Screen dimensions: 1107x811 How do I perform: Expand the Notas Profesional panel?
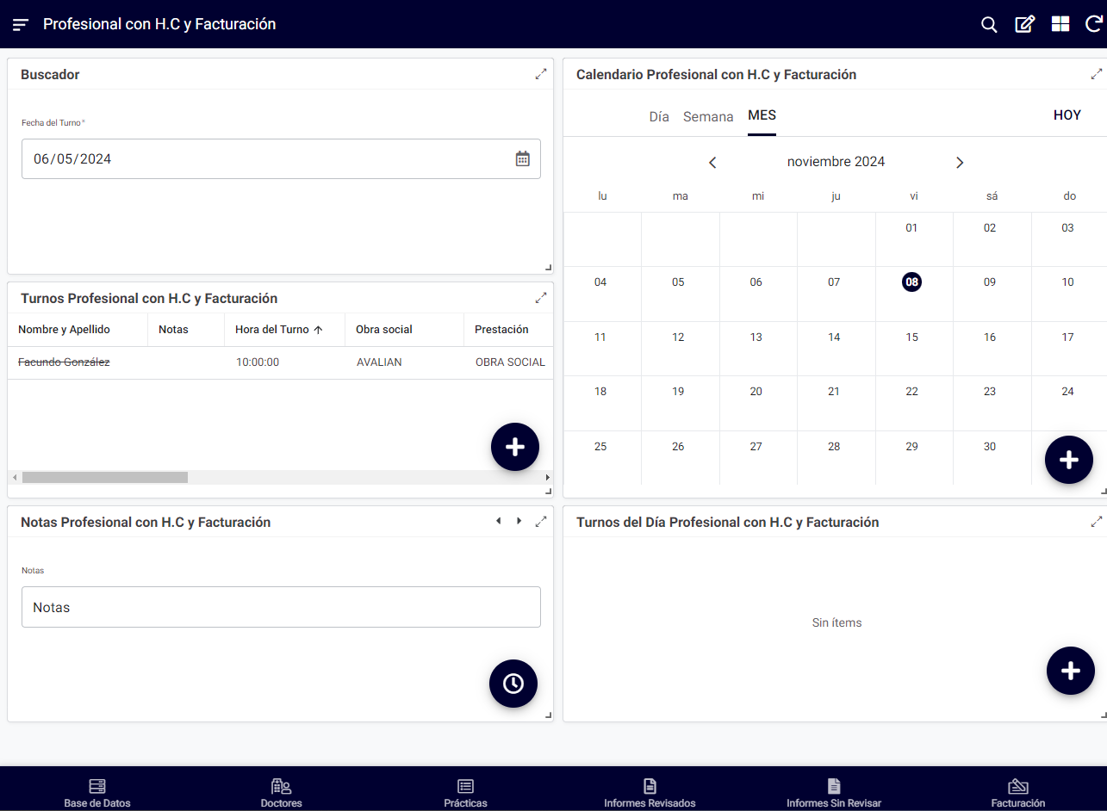click(541, 522)
